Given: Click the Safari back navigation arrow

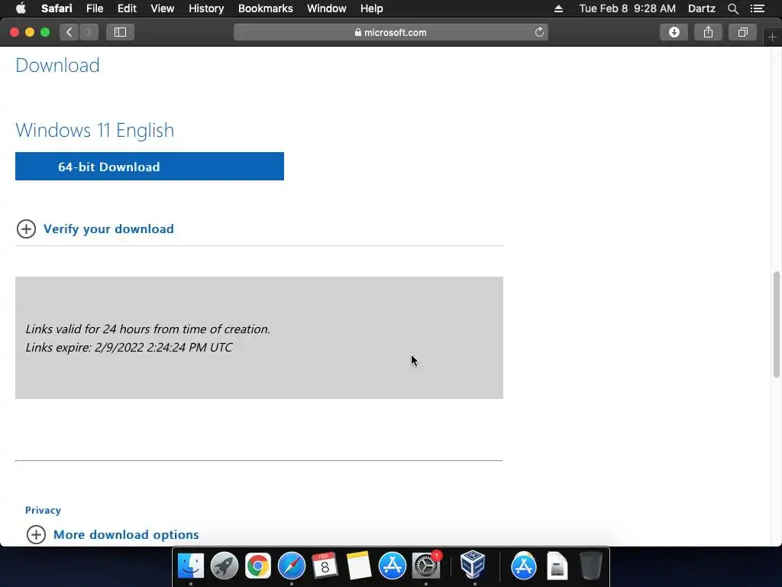Looking at the screenshot, I should 69,32.
